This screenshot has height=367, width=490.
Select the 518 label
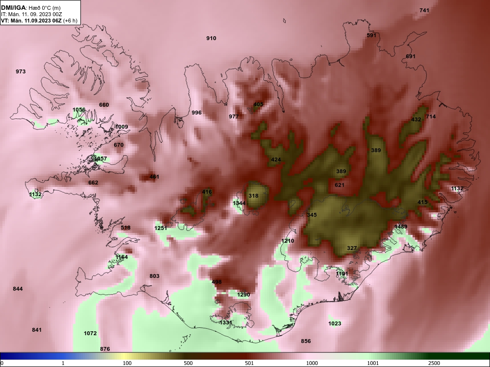coord(125,228)
